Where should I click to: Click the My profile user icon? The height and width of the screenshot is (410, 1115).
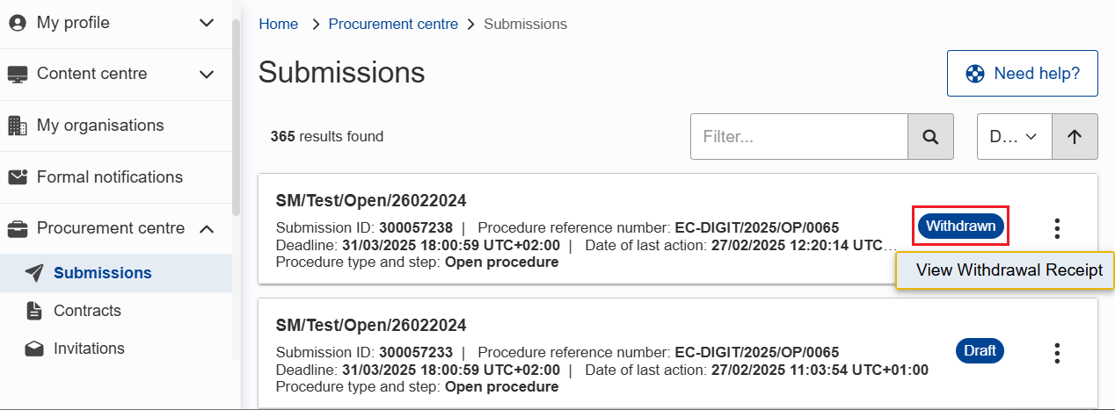coord(18,24)
